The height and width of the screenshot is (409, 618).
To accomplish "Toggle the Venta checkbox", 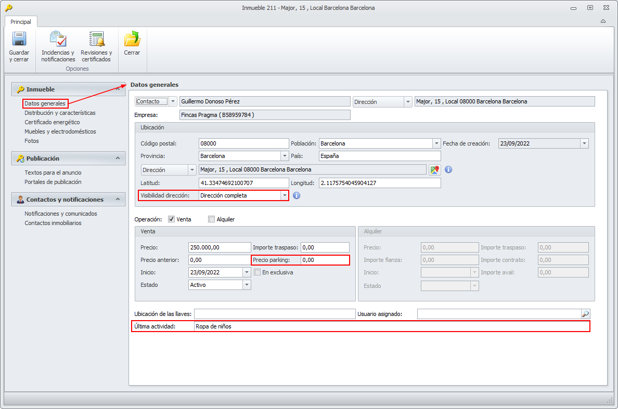I will pos(172,219).
